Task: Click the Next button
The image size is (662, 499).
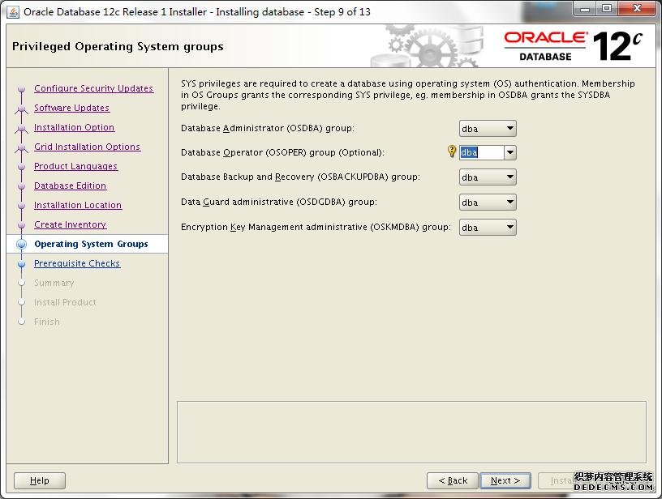Action: coord(505,480)
